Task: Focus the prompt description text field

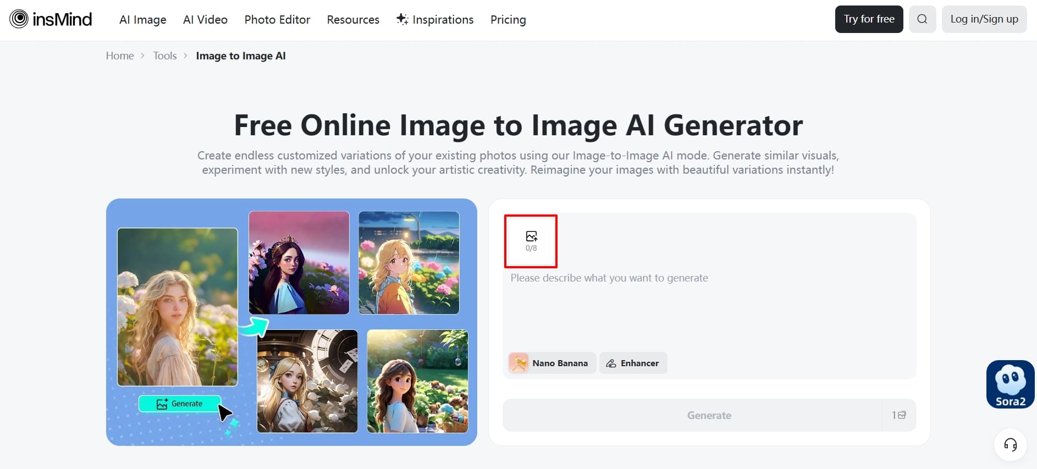Action: [708, 308]
